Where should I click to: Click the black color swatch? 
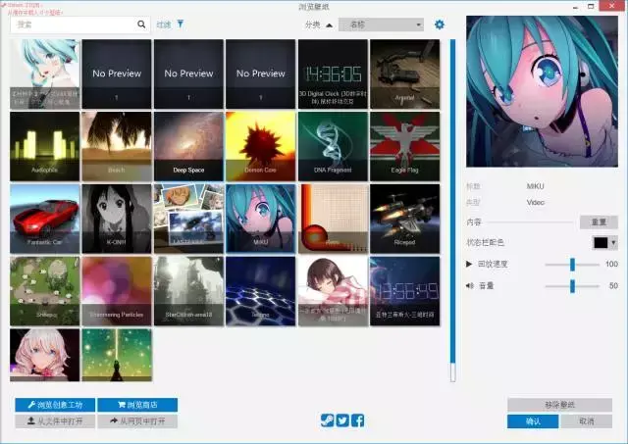(x=601, y=242)
